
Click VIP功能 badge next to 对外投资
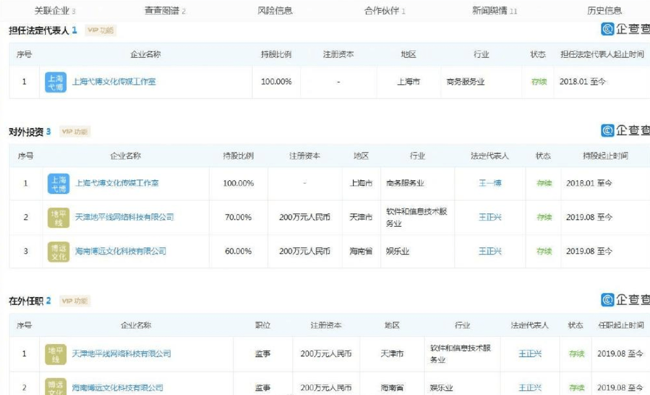coord(75,132)
